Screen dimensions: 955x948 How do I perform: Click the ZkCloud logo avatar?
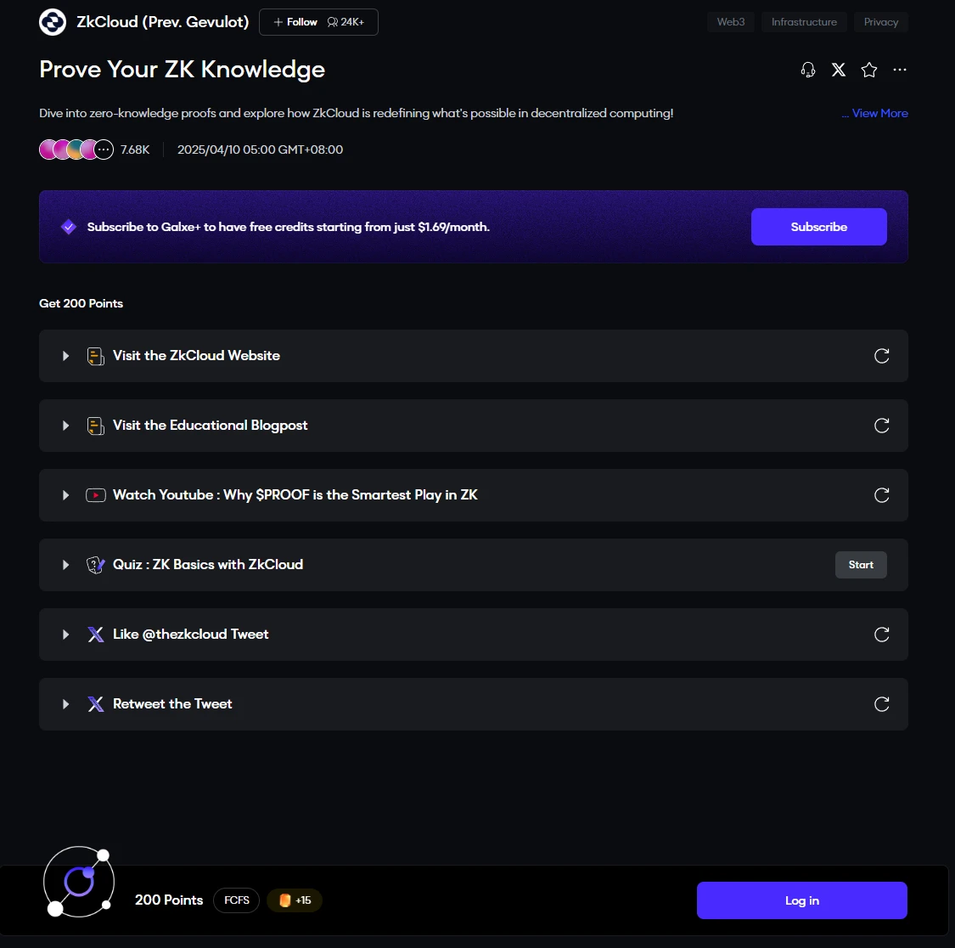53,22
